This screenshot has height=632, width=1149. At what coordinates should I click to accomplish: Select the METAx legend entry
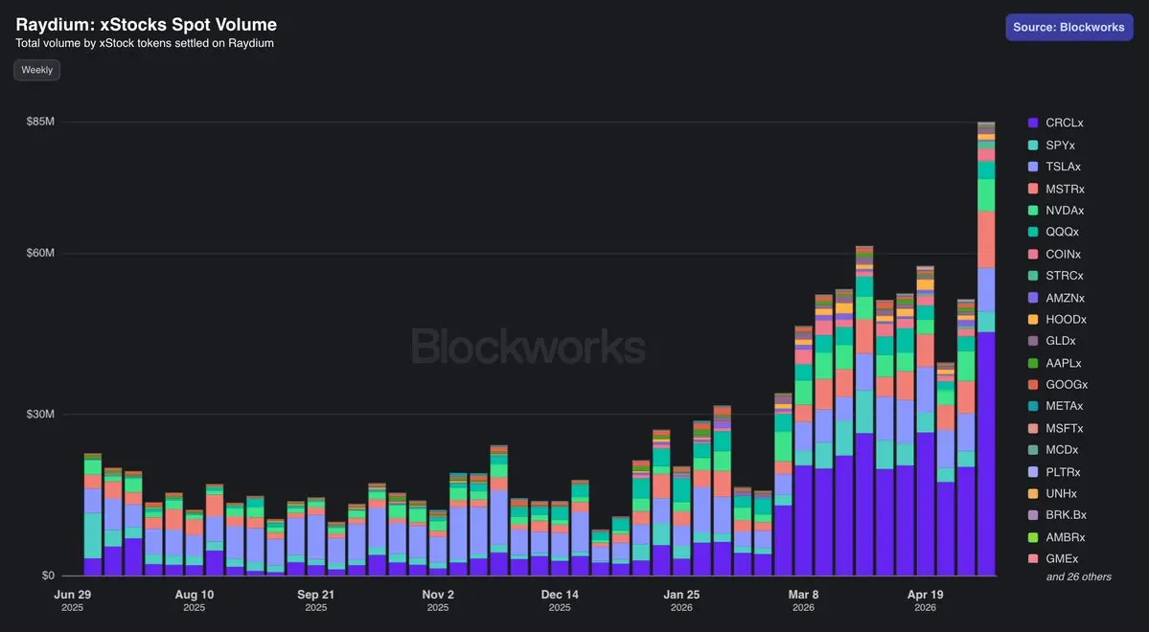tap(1055, 406)
